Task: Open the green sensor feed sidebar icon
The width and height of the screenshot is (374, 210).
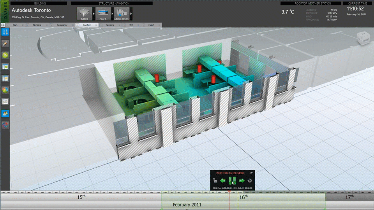Action: tap(5, 55)
